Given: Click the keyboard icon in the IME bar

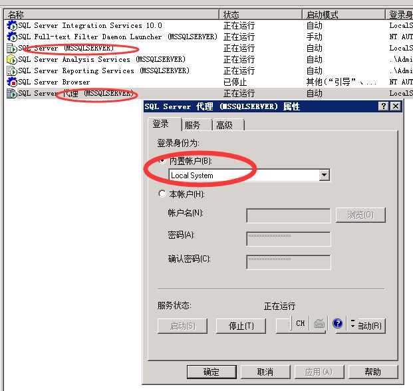Looking at the screenshot, I should pyautogui.click(x=319, y=324).
